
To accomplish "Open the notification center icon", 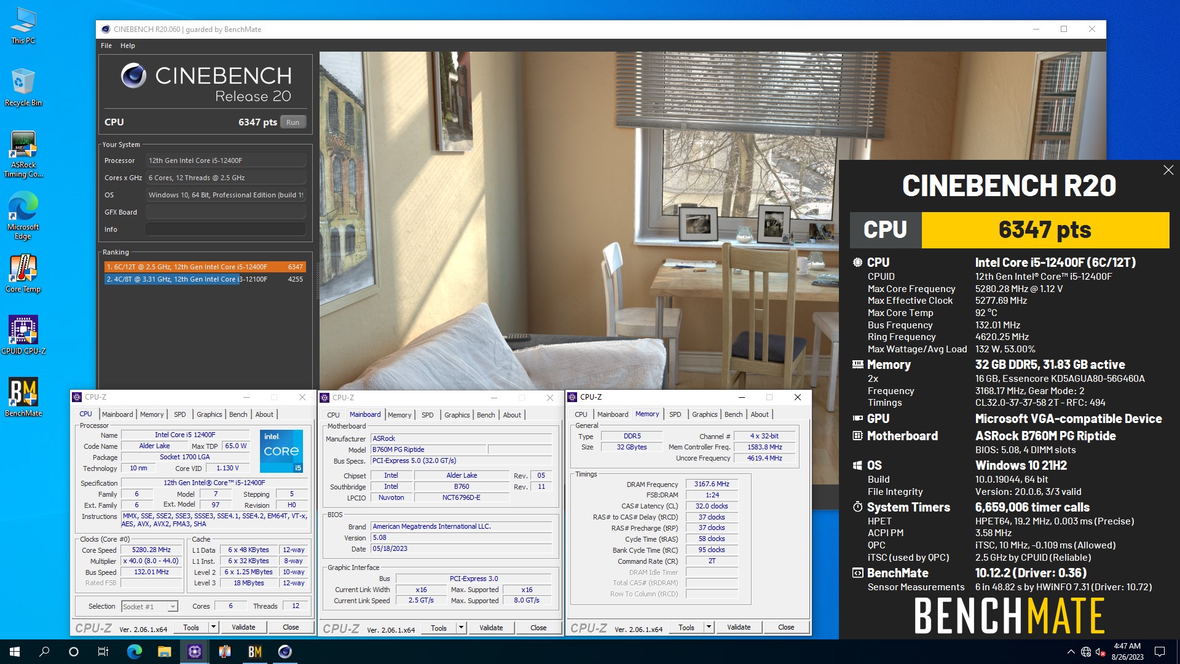I will tap(1160, 652).
